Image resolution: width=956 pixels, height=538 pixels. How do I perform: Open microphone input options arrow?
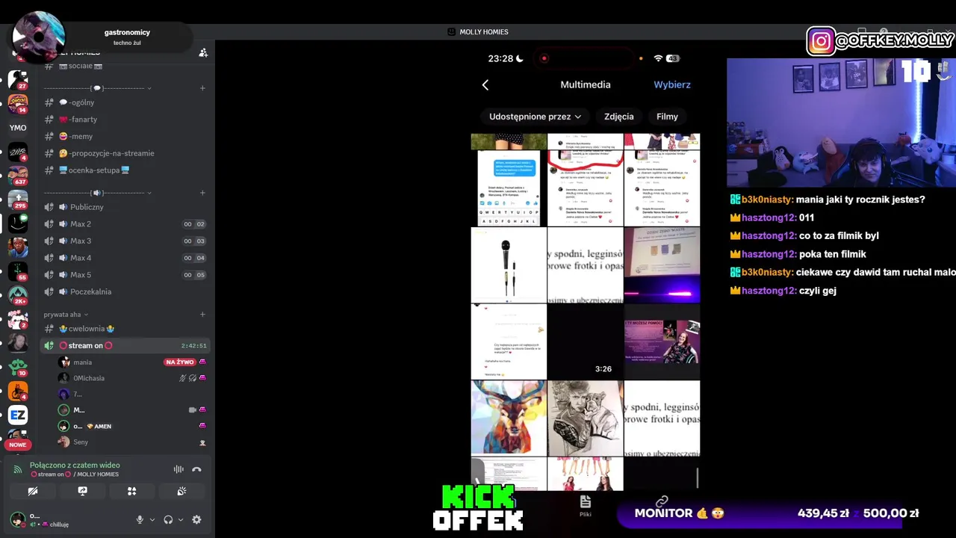point(152,519)
